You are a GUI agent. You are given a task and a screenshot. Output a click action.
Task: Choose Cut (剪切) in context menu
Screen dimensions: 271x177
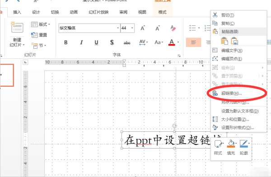pyautogui.click(x=238, y=15)
